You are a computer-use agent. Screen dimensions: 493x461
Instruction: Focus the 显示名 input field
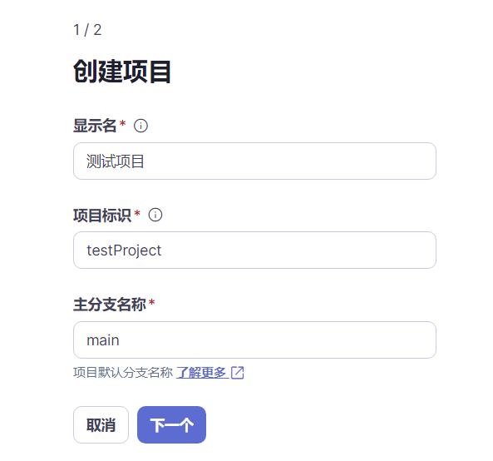click(254, 161)
